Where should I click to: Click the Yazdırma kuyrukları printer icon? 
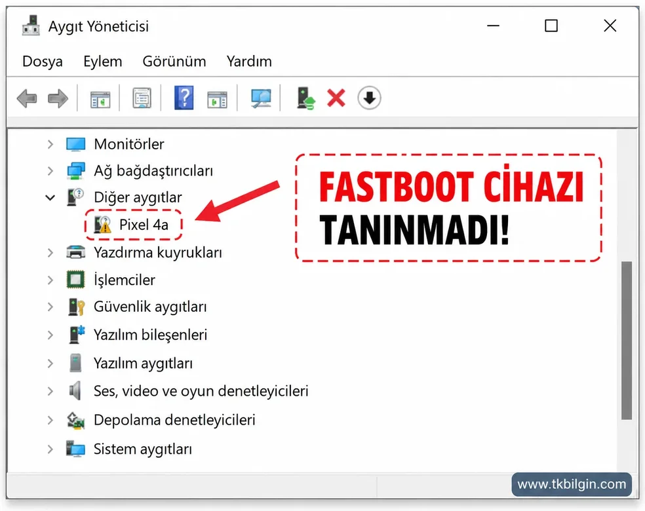click(x=75, y=252)
